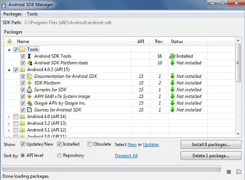Click Install 8 packages button
This screenshot has width=245, height=180.
click(211, 145)
